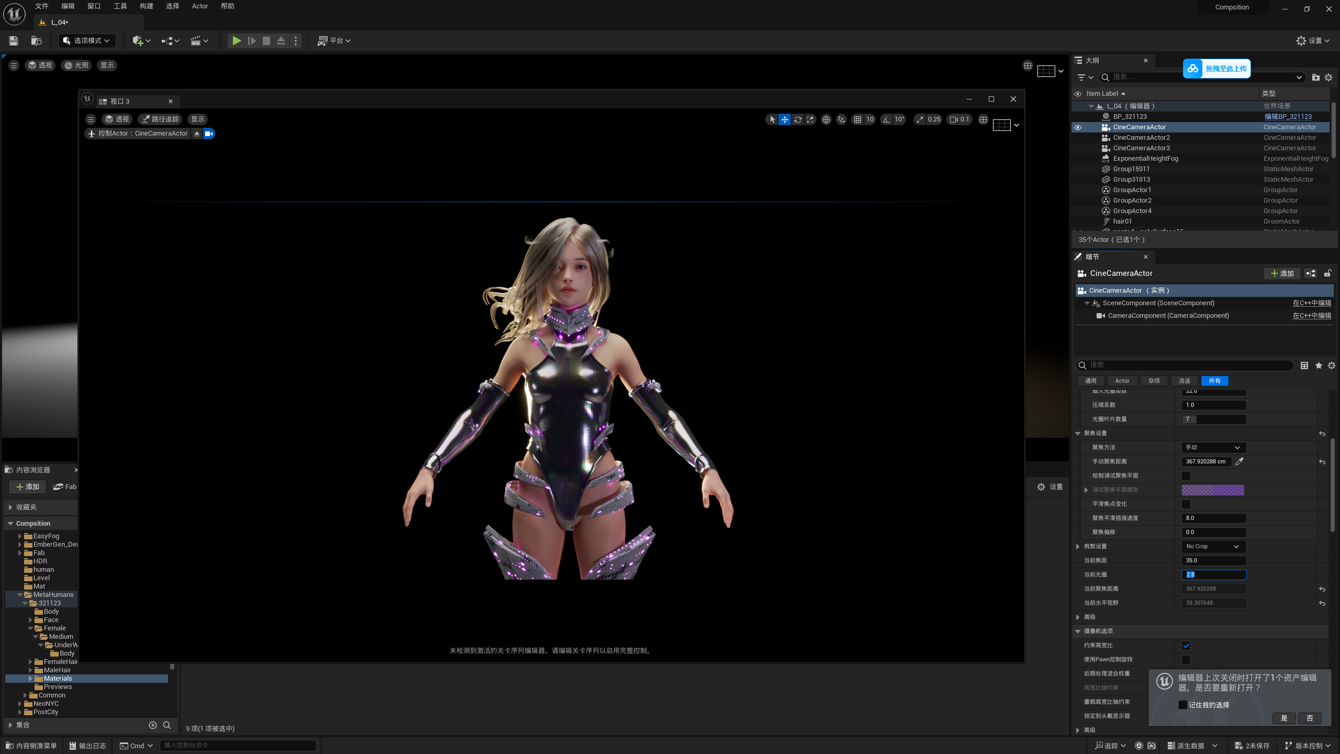Start Play in Editor with the green play button

(x=237, y=40)
